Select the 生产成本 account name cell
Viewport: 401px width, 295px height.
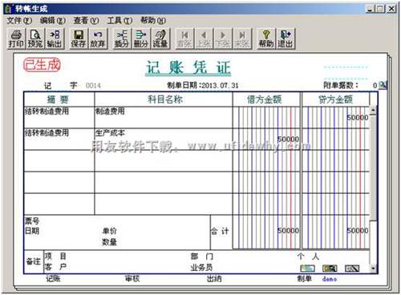(x=164, y=139)
